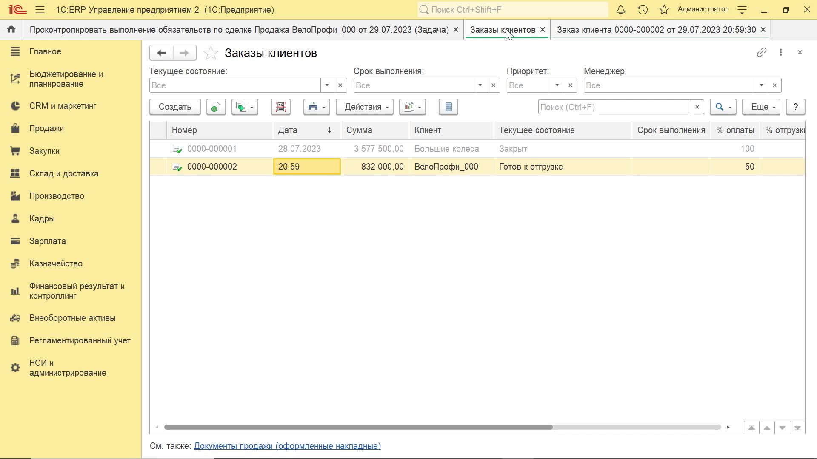Navigate back with the left arrow
The image size is (817, 459).
(161, 53)
